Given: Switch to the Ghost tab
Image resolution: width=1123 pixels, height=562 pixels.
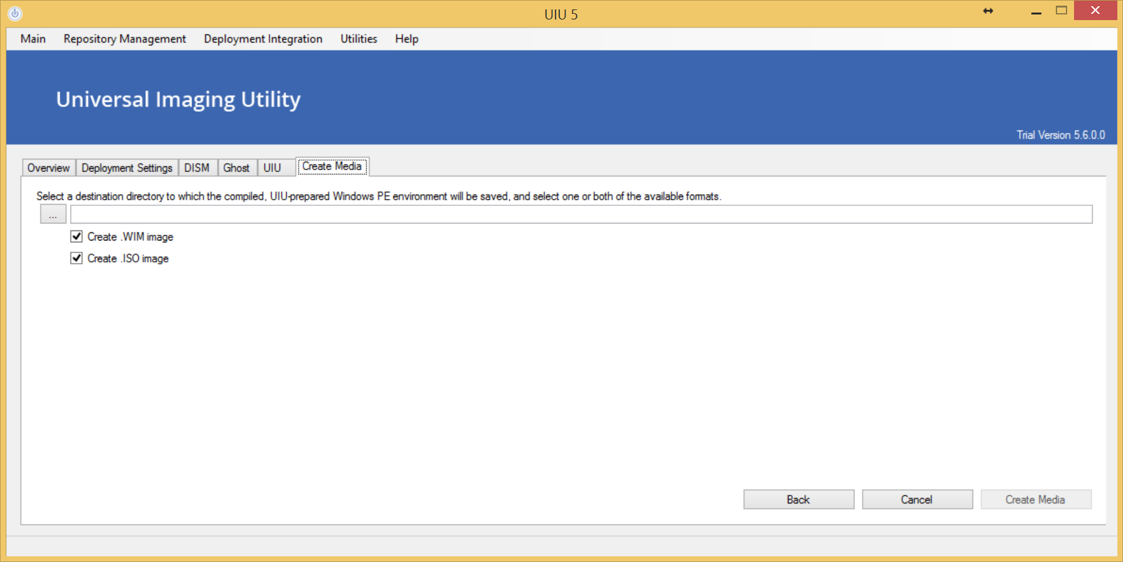Looking at the screenshot, I should (237, 168).
